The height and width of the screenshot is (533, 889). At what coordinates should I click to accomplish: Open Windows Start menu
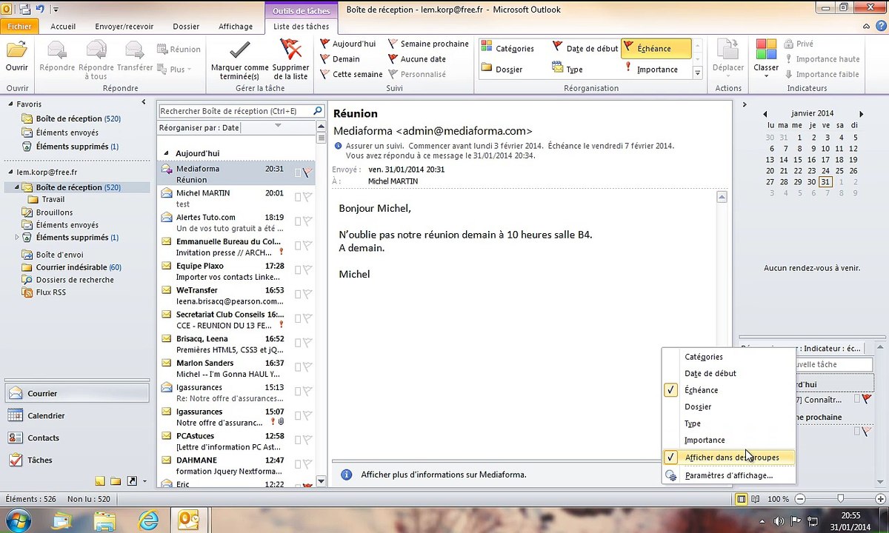click(18, 520)
